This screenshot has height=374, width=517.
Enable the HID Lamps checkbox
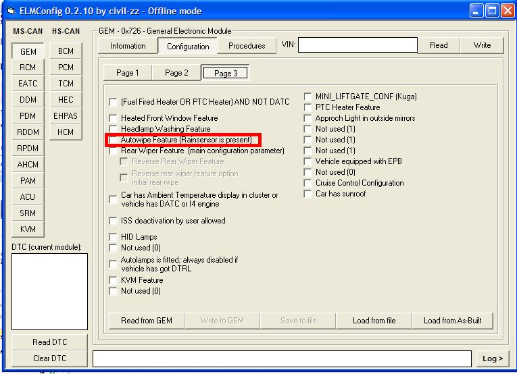[114, 237]
